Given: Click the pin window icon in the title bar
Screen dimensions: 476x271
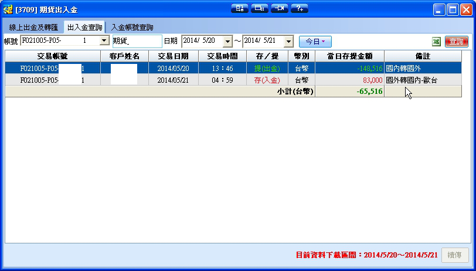Looking at the screenshot, I should point(279,9).
